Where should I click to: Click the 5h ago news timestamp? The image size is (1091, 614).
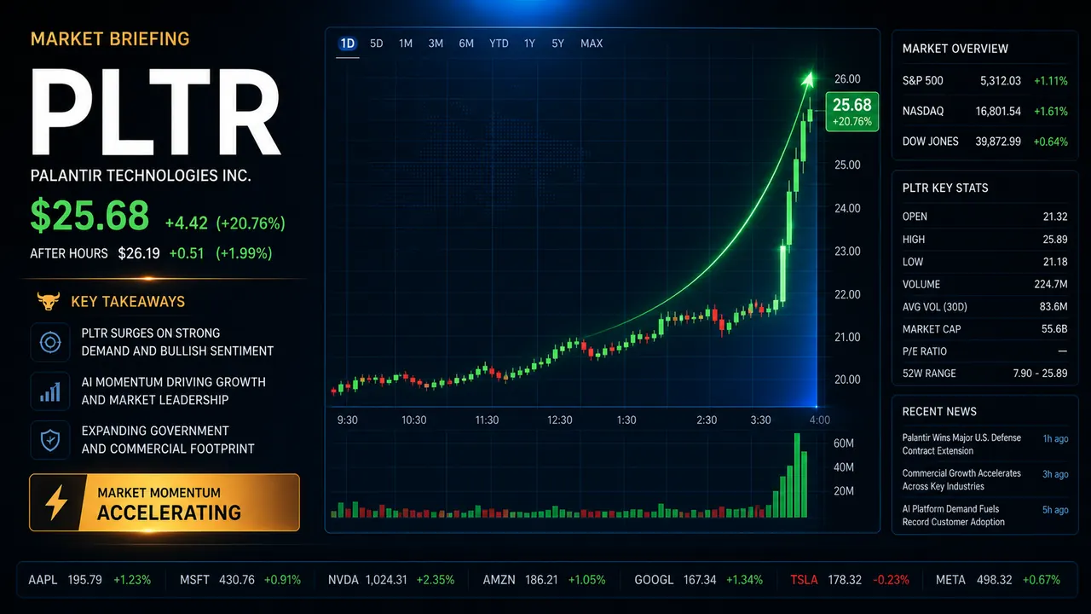(x=1055, y=510)
